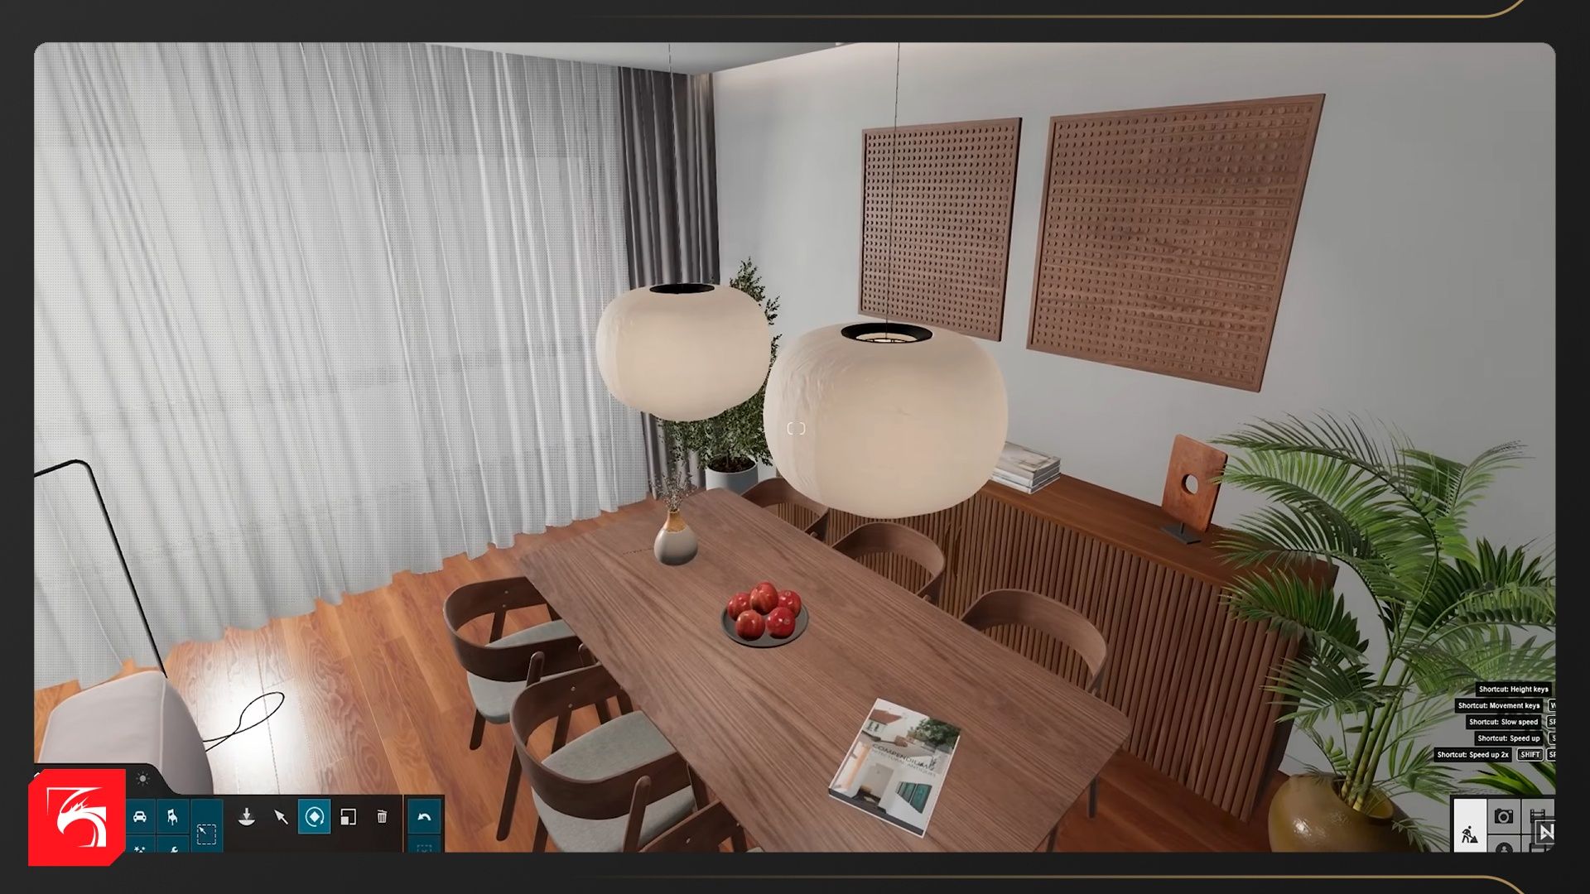Open the effects category with sparkles icon
The image size is (1590, 894).
140,848
